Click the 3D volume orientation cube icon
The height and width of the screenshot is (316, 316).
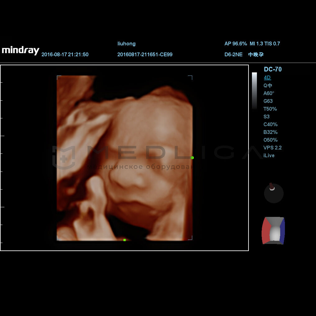pos(273,231)
